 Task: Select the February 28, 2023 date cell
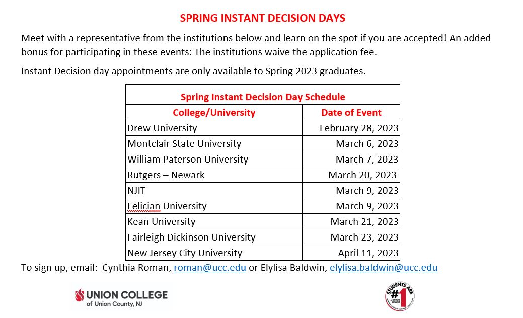(x=351, y=128)
